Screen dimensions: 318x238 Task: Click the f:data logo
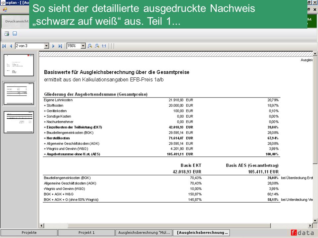[302, 233]
